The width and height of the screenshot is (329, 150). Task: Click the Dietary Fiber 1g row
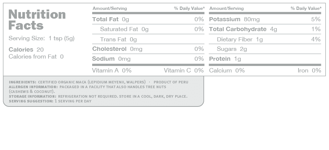[x=265, y=39]
